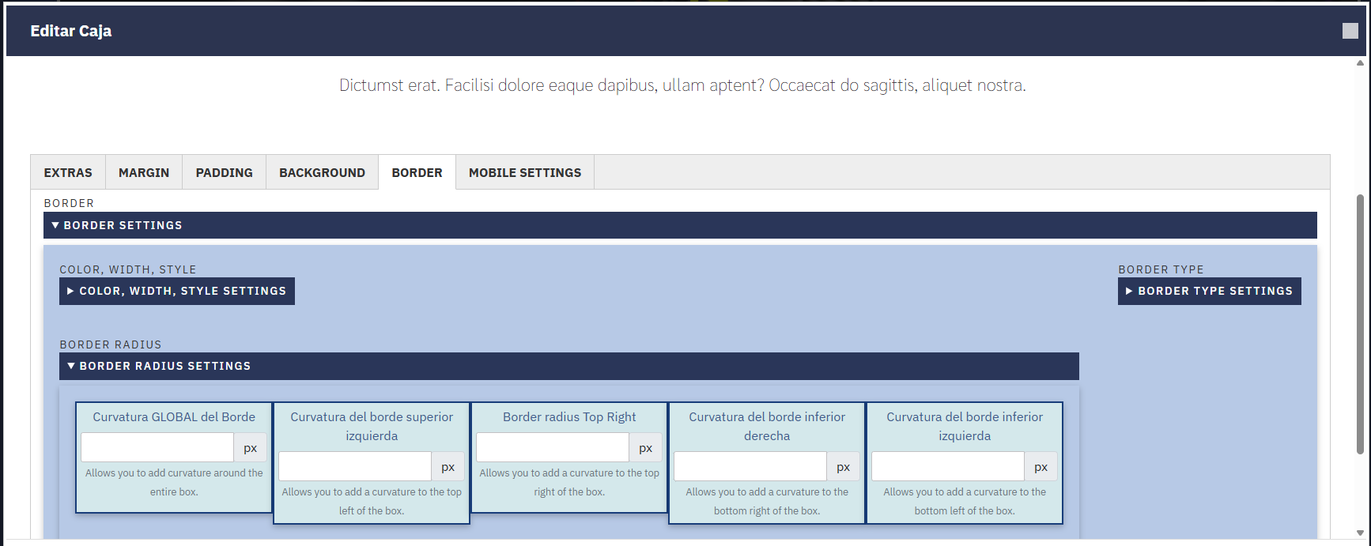Click the scroll up arrow of the dialog
Viewport: 1371px width, 546px height.
tap(1360, 63)
